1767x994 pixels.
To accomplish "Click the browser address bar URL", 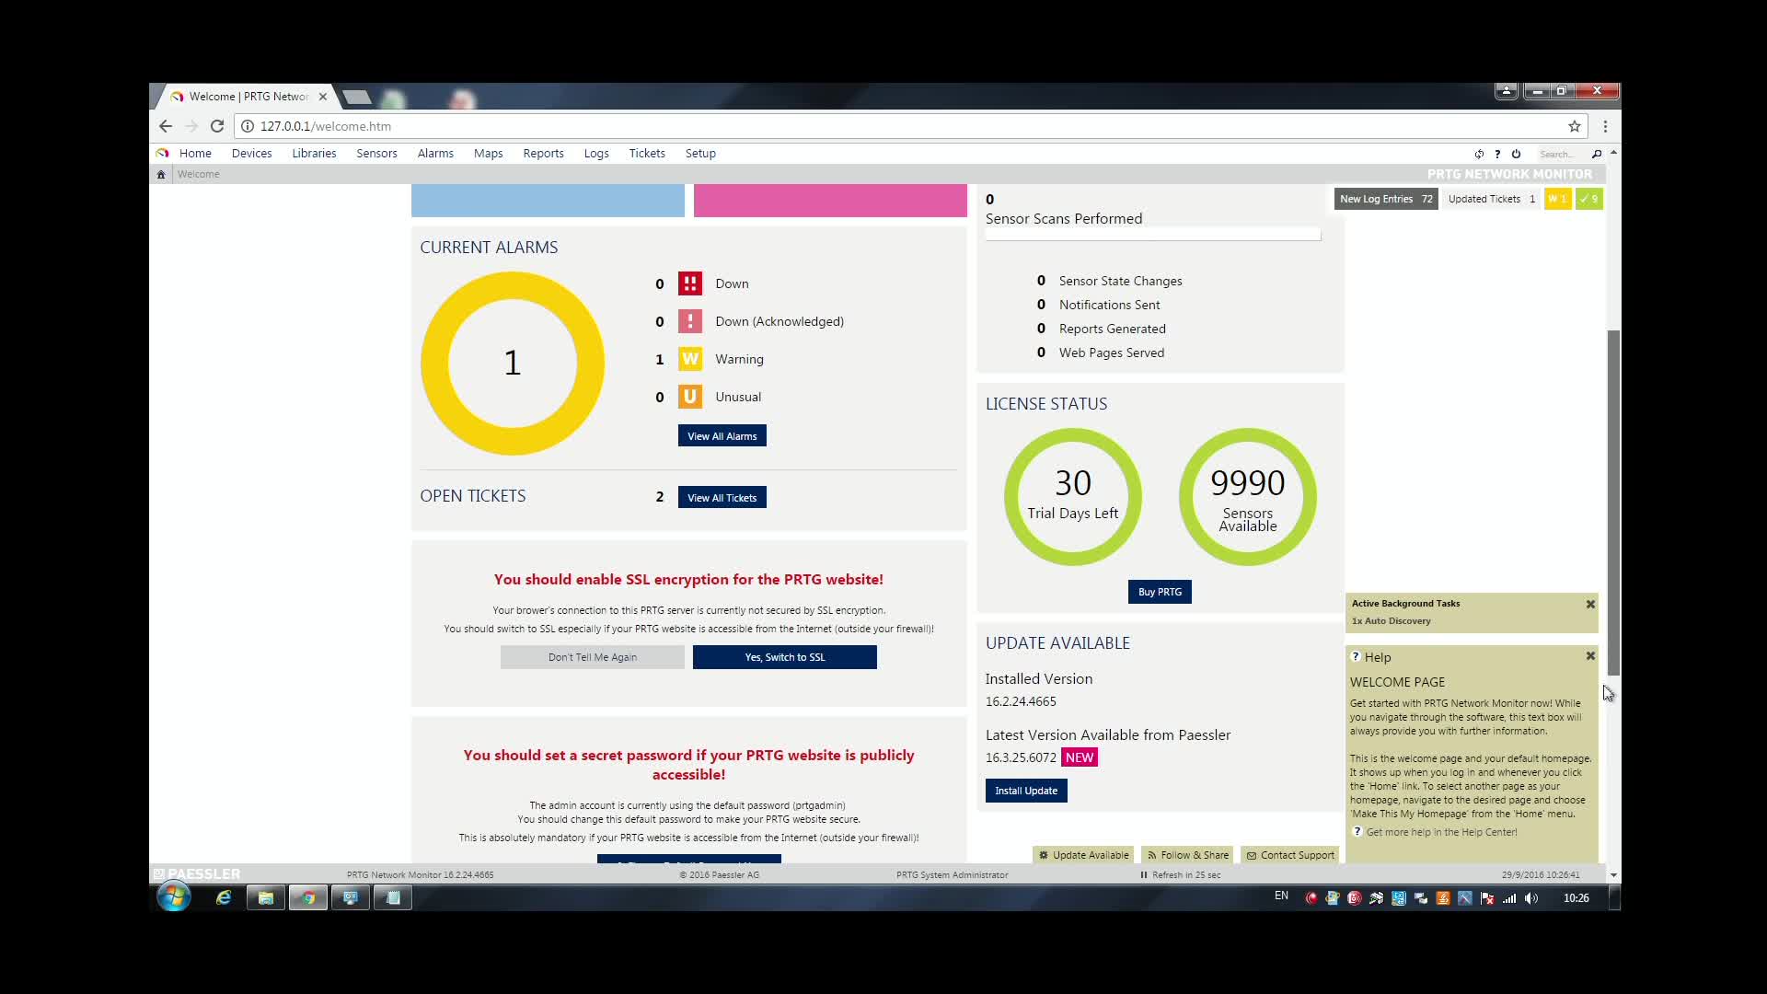I will pos(326,126).
